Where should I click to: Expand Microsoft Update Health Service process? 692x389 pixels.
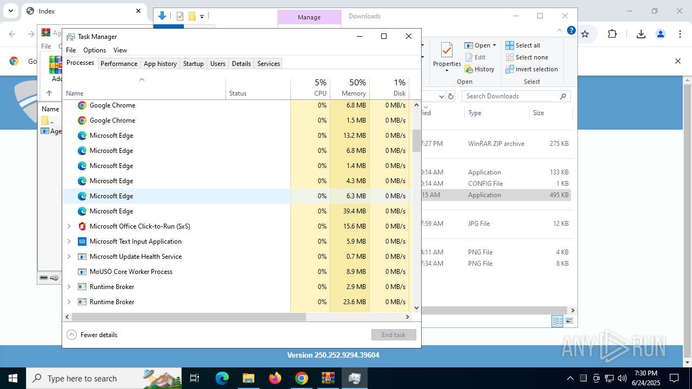pos(69,257)
